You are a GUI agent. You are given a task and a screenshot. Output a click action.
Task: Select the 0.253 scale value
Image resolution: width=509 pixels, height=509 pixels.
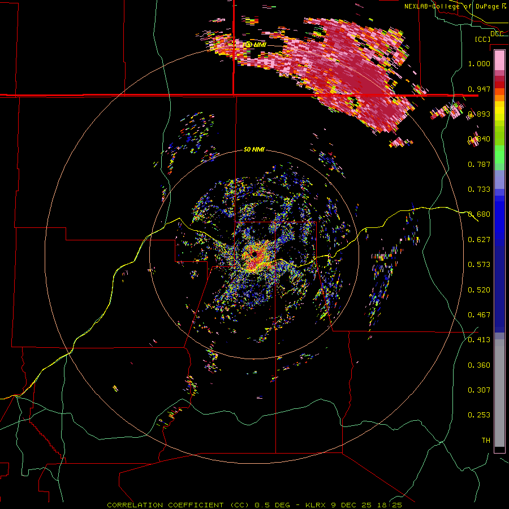click(479, 415)
